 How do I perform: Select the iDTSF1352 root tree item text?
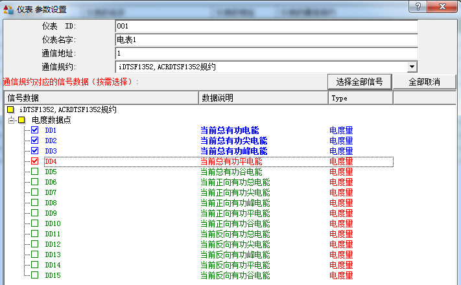click(x=68, y=109)
